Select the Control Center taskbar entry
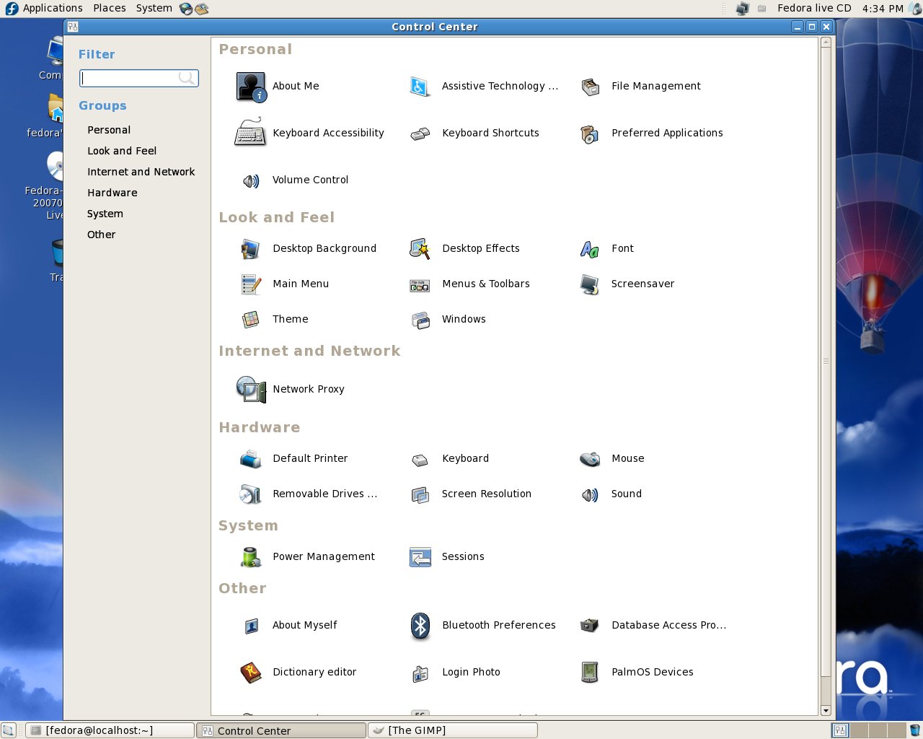The image size is (923, 739). [281, 730]
